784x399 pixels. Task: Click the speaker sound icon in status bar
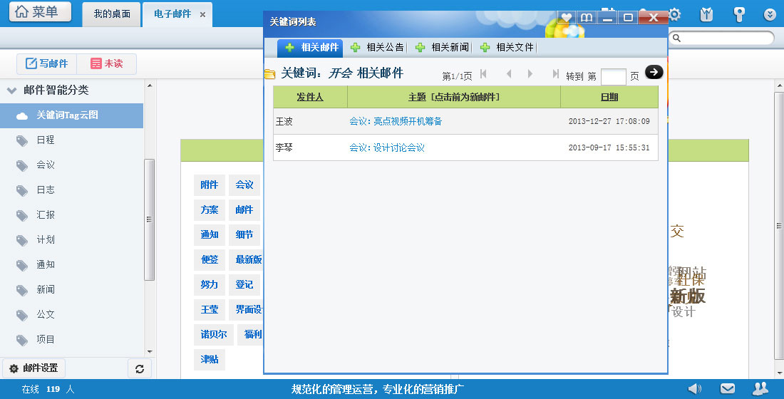[694, 388]
